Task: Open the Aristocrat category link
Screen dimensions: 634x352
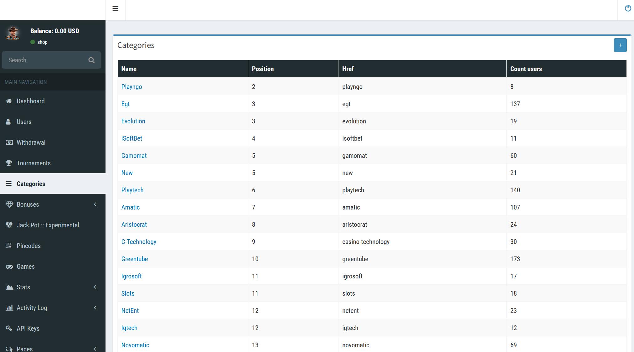Action: point(134,225)
